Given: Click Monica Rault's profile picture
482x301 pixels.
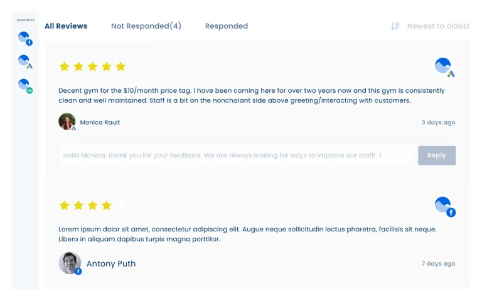Looking at the screenshot, I should point(67,122).
